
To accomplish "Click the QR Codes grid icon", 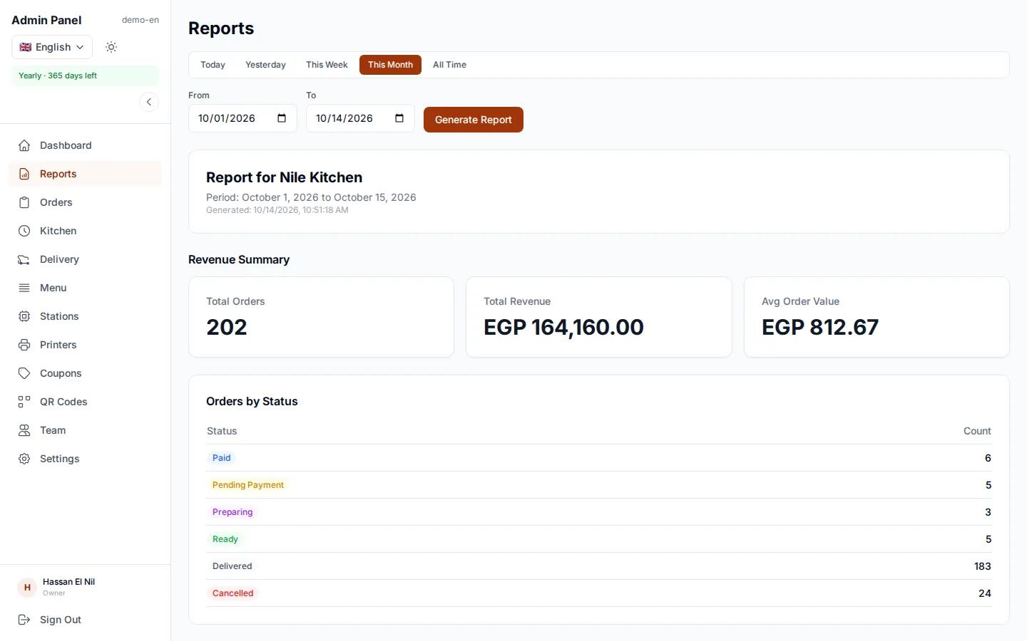I will (x=24, y=402).
